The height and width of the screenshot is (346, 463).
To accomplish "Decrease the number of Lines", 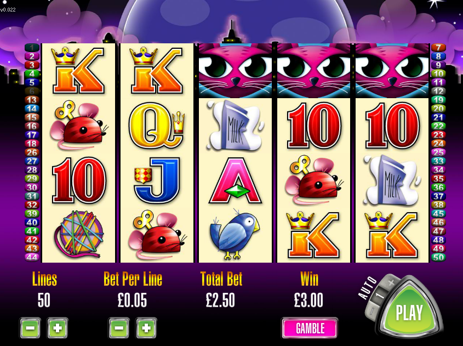I will pos(30,328).
